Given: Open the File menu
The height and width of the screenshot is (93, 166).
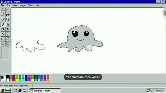Looking at the screenshot, I should click(x=3, y=5).
